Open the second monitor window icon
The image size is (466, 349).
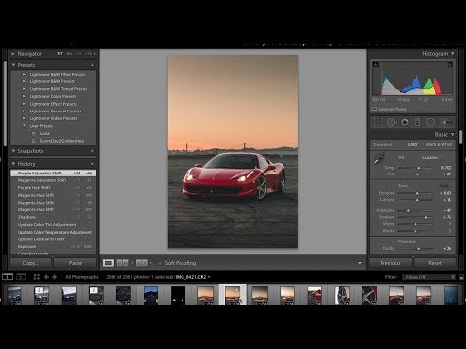click(21, 277)
